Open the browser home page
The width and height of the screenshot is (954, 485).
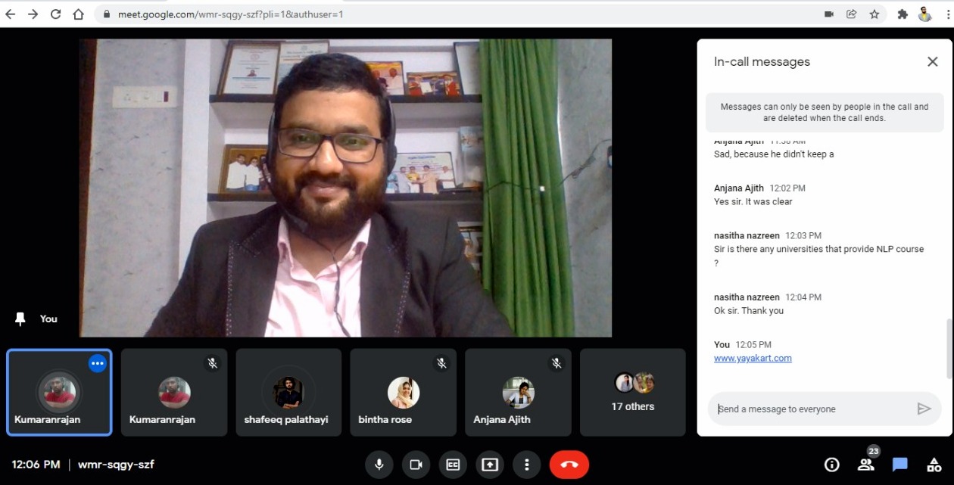click(78, 14)
